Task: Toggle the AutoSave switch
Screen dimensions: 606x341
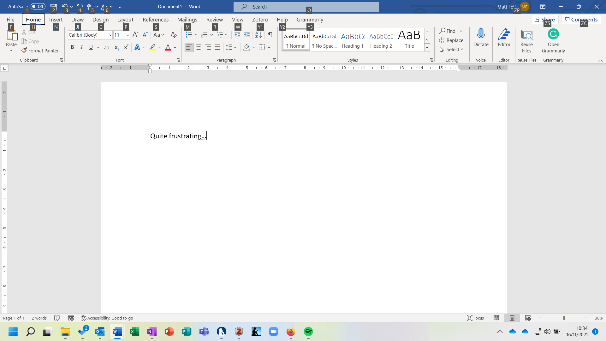Action: point(38,6)
